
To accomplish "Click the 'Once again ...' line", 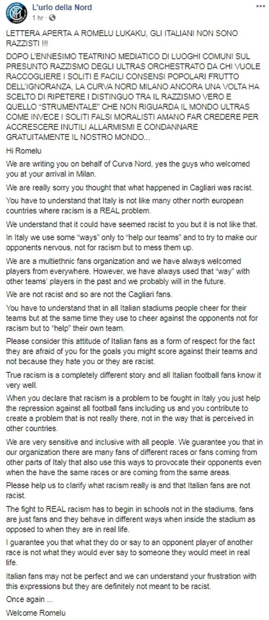I will click(x=25, y=599).
